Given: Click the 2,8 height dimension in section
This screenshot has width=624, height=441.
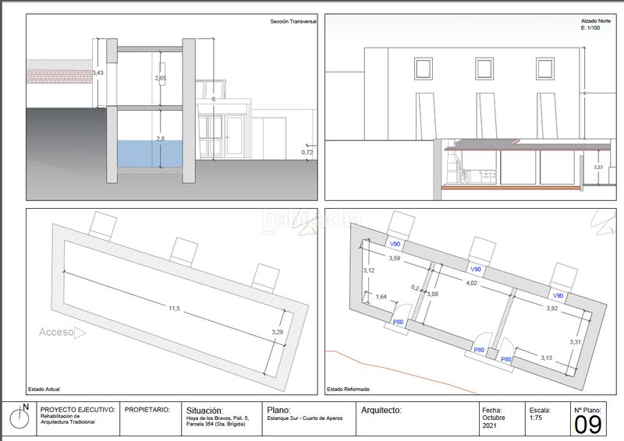Looking at the screenshot, I should click(x=161, y=138).
